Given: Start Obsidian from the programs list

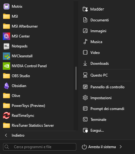Looking at the screenshot, I should (38, 86).
